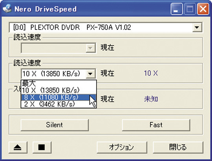Screen dimensions: 212x161
Task: Expand the PLEXTOR drive selection dropdown arrow
Action: 197,27
